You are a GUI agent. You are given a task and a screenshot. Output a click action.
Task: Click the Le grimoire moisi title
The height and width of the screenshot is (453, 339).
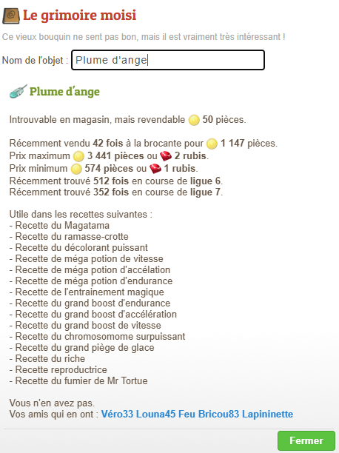79,16
